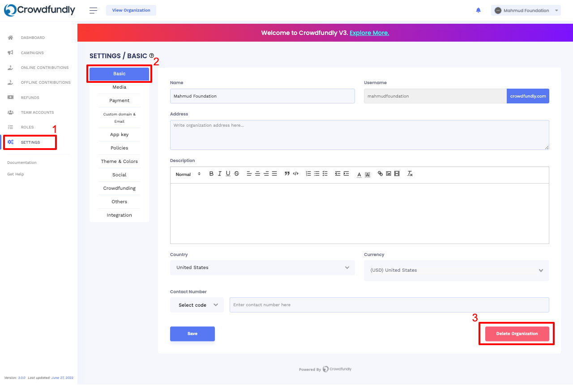Image resolution: width=573 pixels, height=385 pixels.
Task: Click the contact number input field
Action: click(x=389, y=305)
